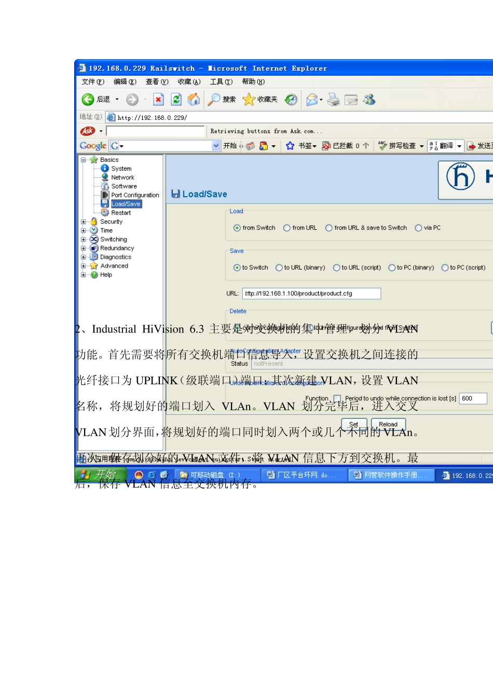Expand the Redundancy tree node
This screenshot has height=697, width=493.
[x=84, y=248]
